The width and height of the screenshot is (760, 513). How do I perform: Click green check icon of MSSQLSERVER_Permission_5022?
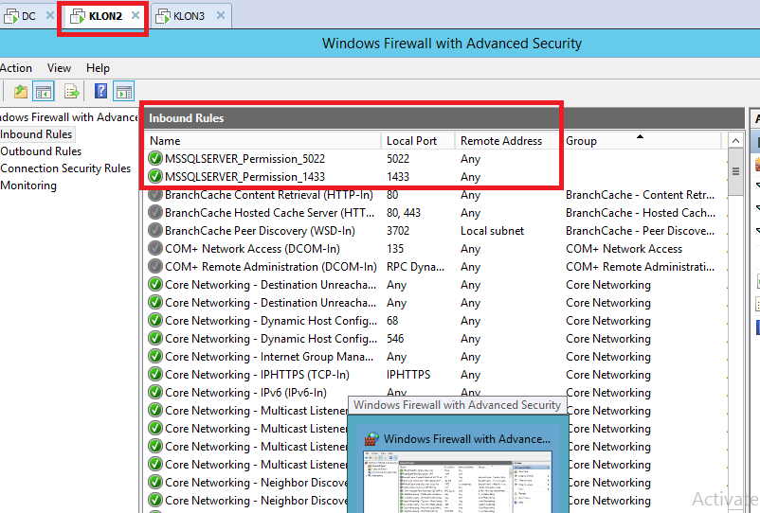[x=155, y=159]
